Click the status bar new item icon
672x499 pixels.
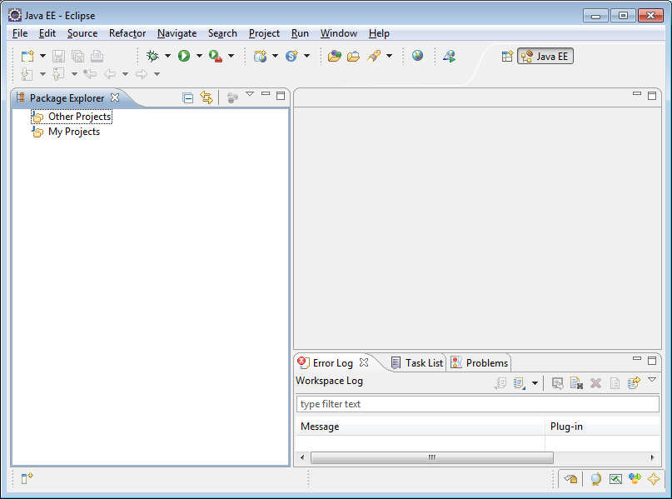[27, 477]
